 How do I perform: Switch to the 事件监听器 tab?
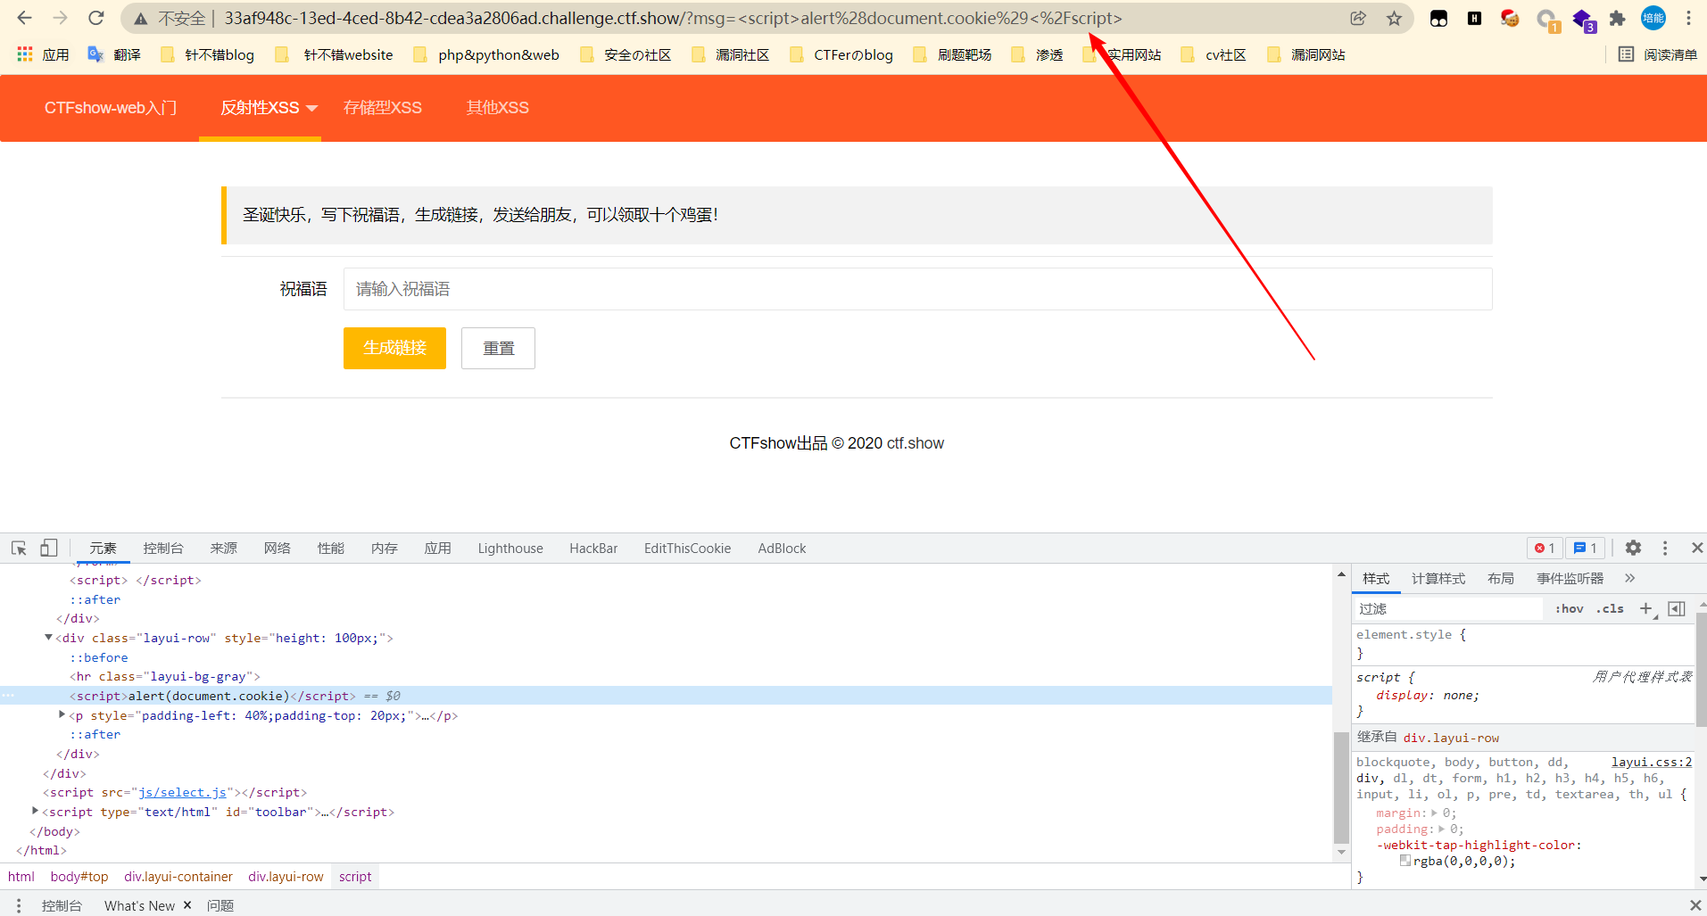point(1570,579)
